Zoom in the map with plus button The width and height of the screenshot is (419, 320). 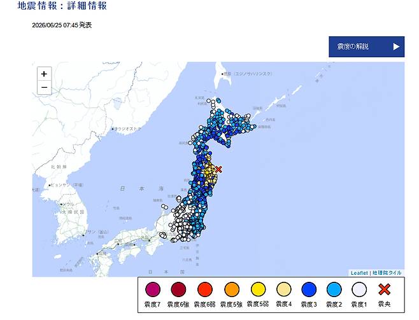tap(44, 74)
